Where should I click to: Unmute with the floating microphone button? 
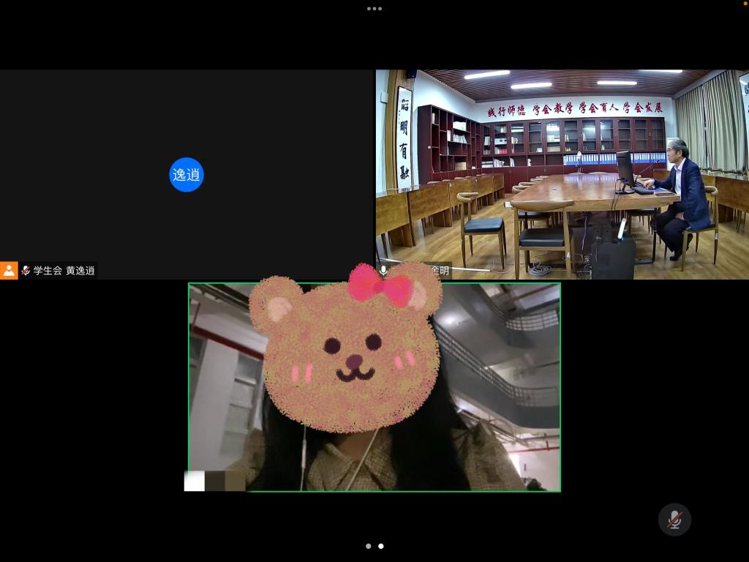tap(674, 520)
